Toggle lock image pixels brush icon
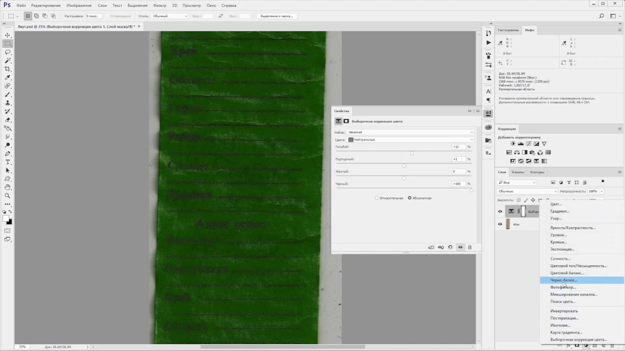This screenshot has height=351, width=625. coord(526,200)
